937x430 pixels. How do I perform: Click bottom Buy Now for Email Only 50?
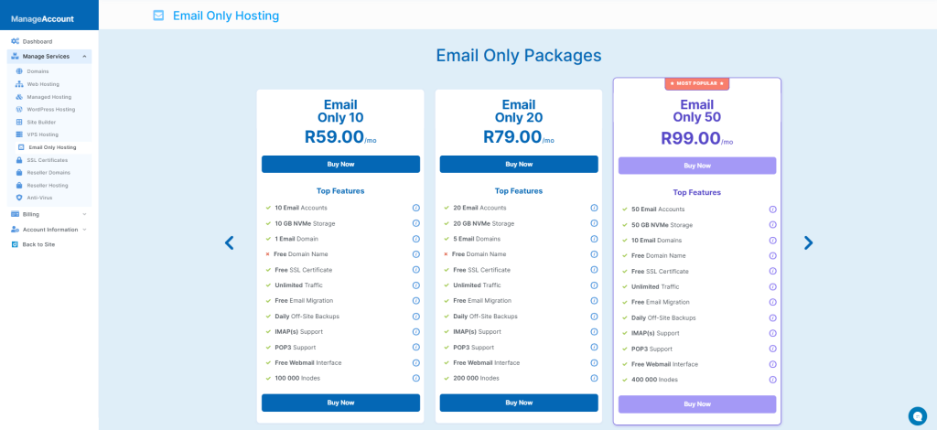point(697,404)
